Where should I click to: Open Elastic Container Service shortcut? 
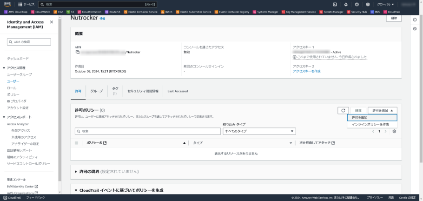[140, 12]
